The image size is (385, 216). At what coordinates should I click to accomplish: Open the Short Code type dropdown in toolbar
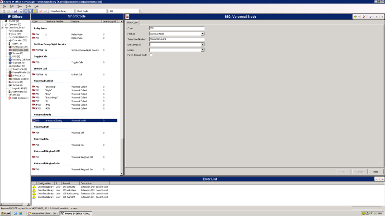(x=107, y=11)
